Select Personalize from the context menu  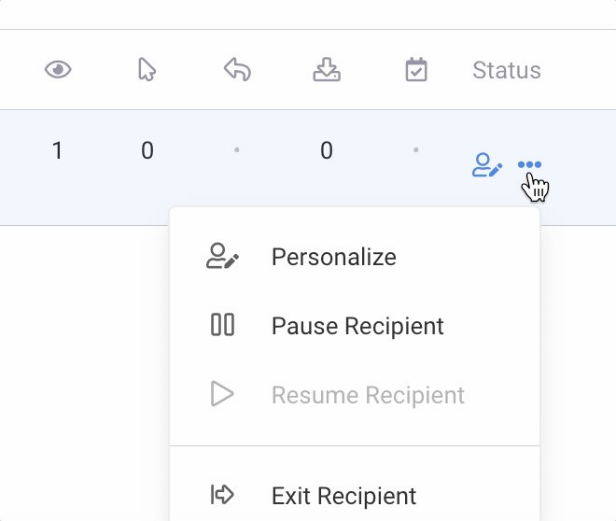(333, 257)
